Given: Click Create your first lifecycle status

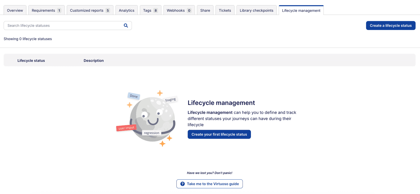Looking at the screenshot, I should 219,134.
